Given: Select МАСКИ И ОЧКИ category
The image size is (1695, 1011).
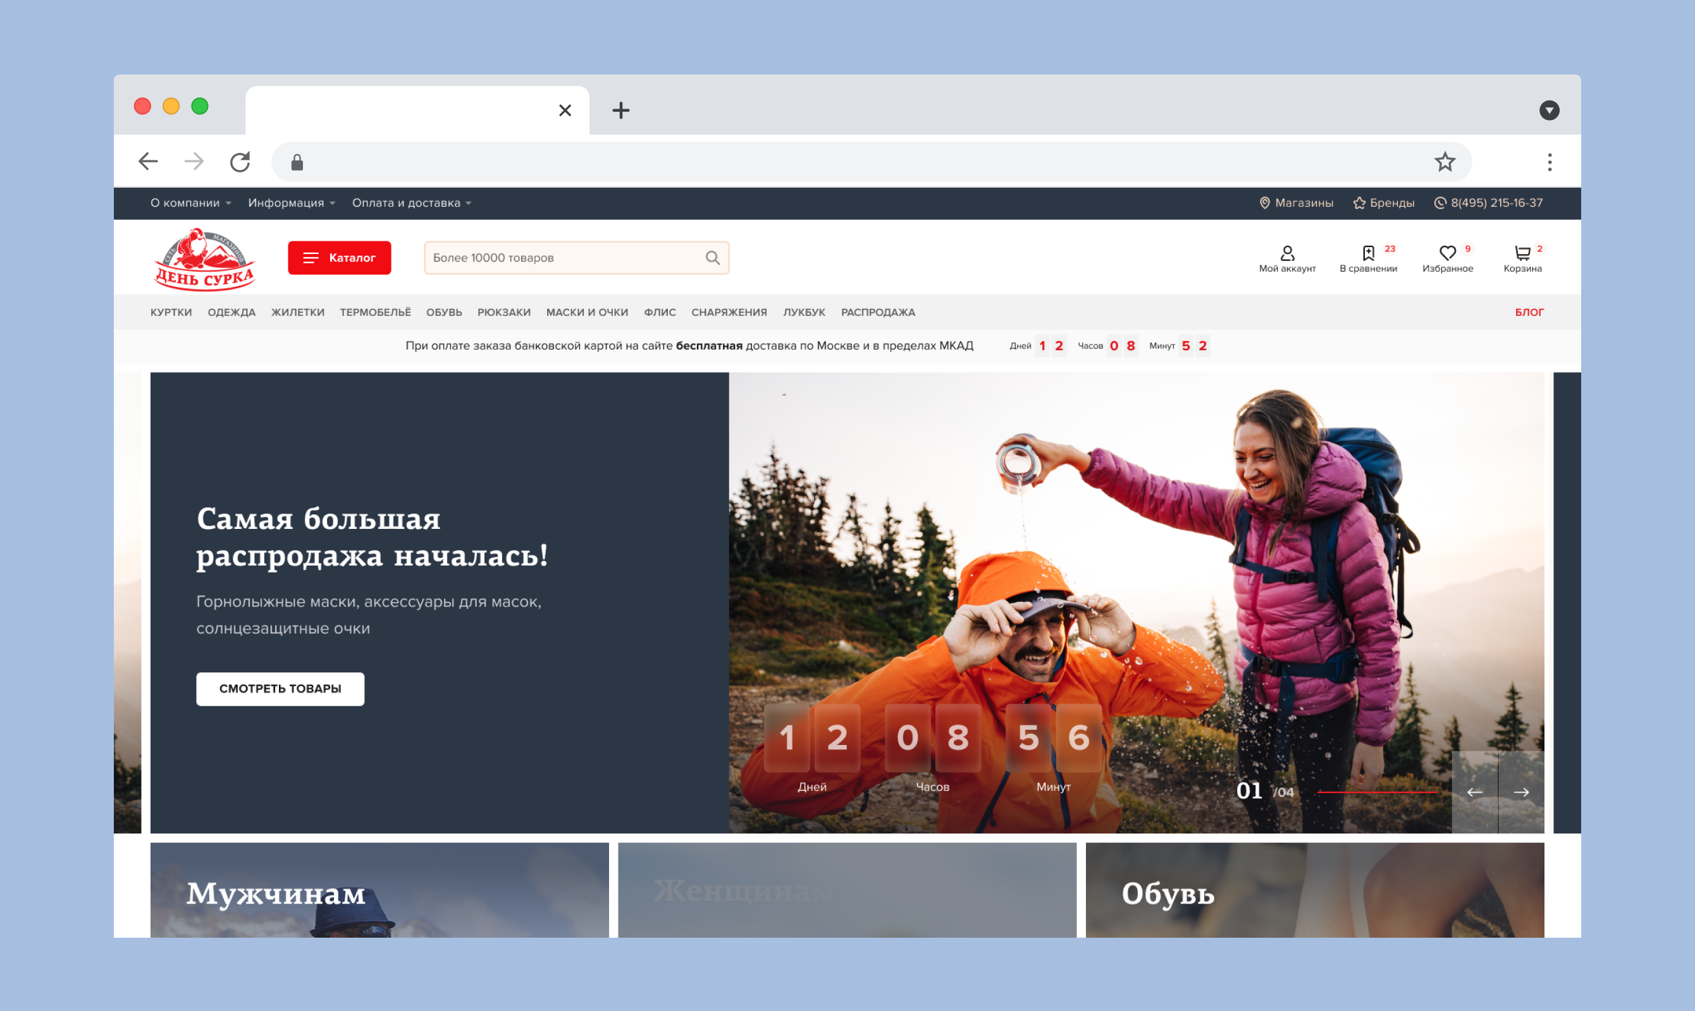Looking at the screenshot, I should click(587, 312).
